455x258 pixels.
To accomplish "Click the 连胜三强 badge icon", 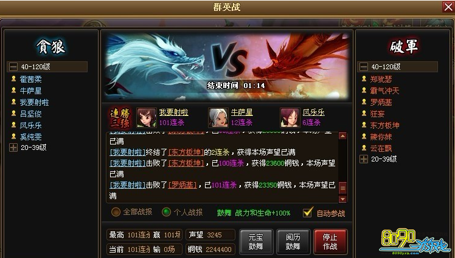I will pos(120,118).
